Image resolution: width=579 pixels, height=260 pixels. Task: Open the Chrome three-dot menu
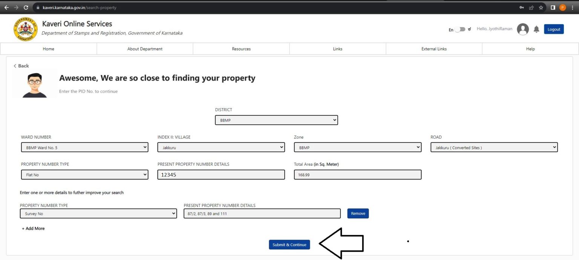(572, 8)
